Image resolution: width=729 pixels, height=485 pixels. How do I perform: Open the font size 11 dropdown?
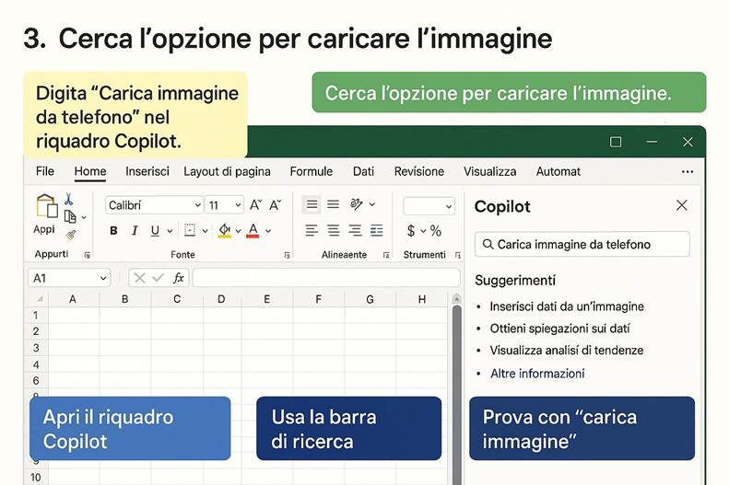tap(238, 205)
